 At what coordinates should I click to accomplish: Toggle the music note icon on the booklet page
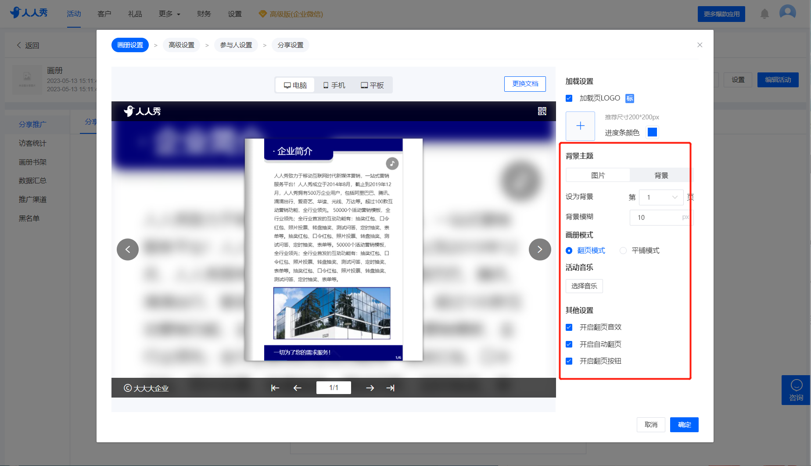(392, 164)
